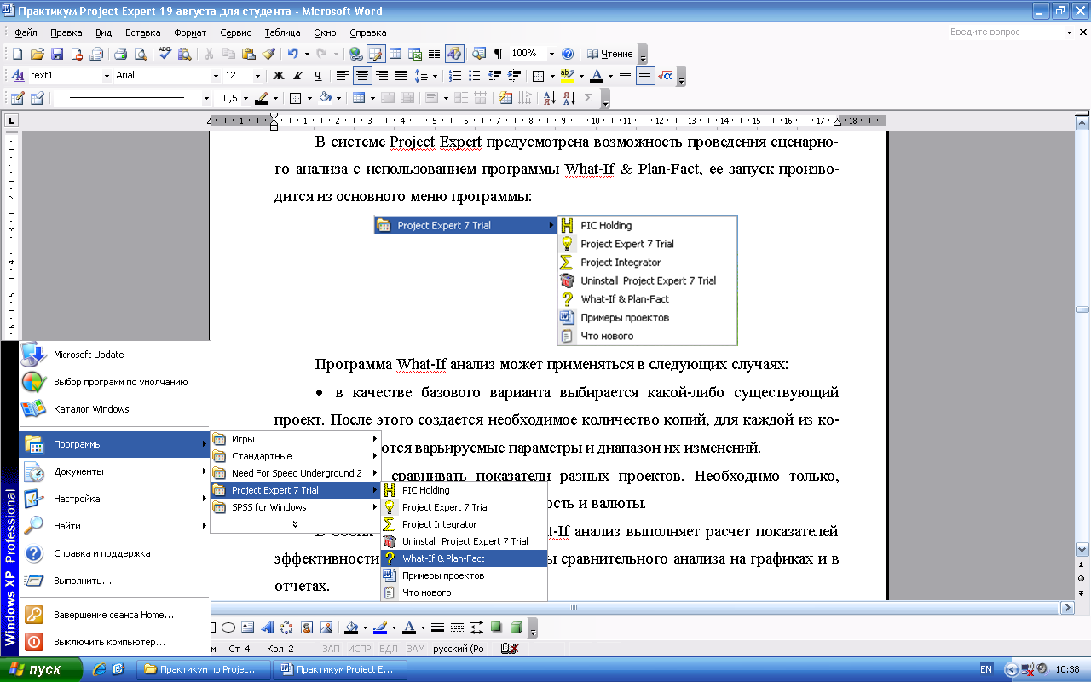This screenshot has width=1091, height=682.
Task: Insert a text box from Drawing toolbar
Action: [248, 627]
